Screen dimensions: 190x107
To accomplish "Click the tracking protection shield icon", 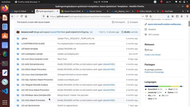I will [x=44, y=16].
